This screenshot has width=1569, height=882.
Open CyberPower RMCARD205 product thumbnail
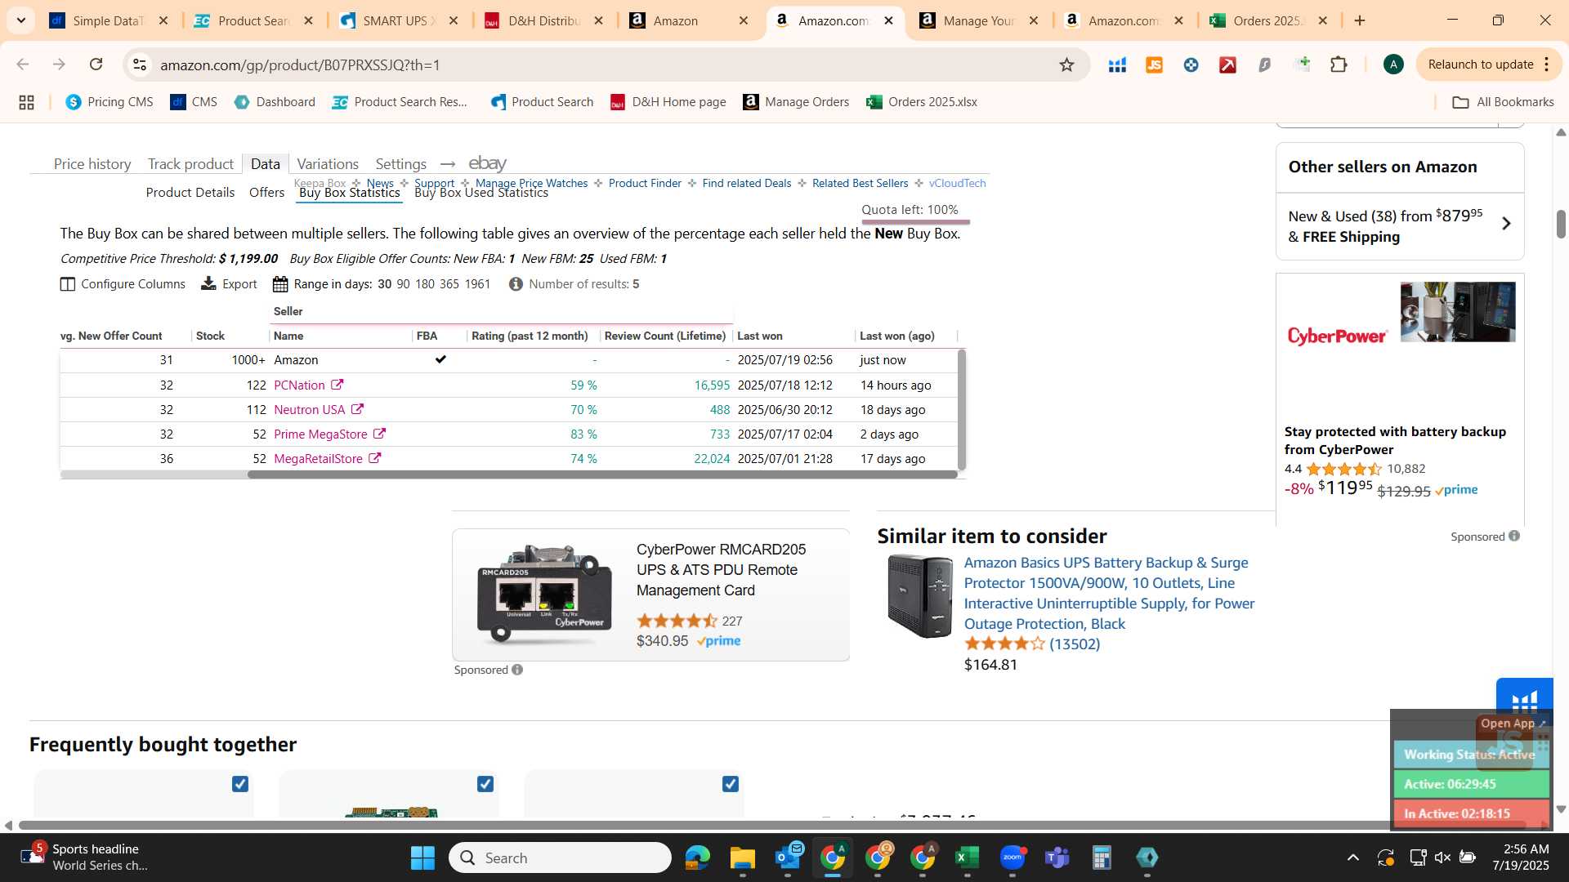coord(544,595)
